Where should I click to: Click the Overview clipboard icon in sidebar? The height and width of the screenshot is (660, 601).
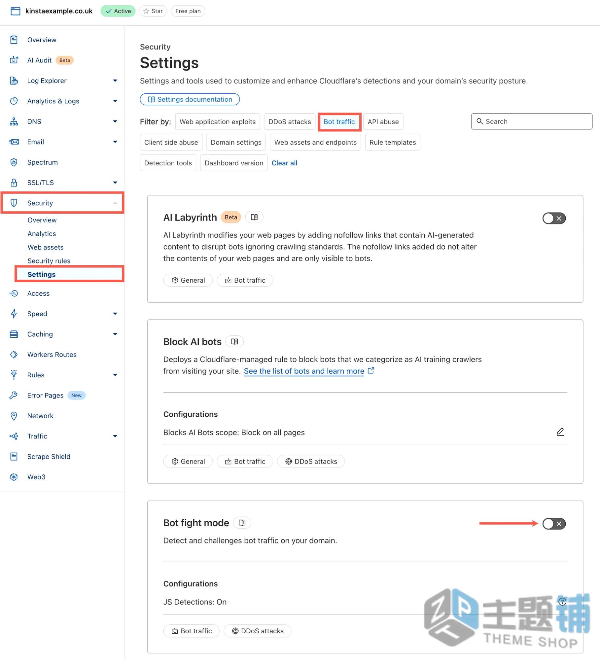14,40
